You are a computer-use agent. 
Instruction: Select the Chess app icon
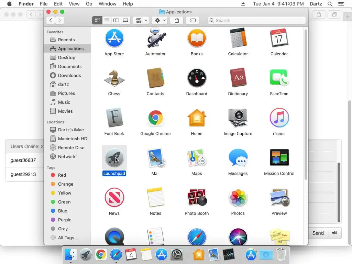[x=114, y=78]
